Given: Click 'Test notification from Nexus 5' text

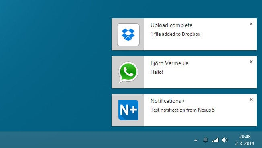Looking at the screenshot, I should tap(182, 110).
